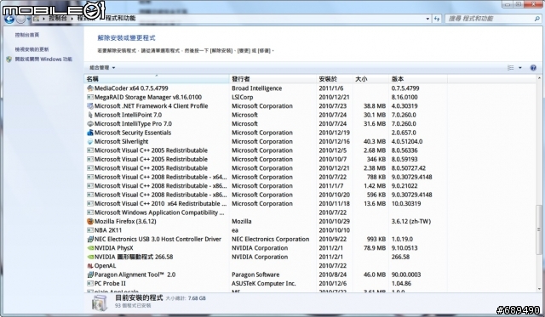Click the search magnifier icon
545x317 pixels.
coord(536,19)
